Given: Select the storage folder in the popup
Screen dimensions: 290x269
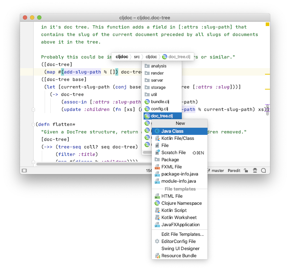Looking at the screenshot, I should tap(162, 87).
